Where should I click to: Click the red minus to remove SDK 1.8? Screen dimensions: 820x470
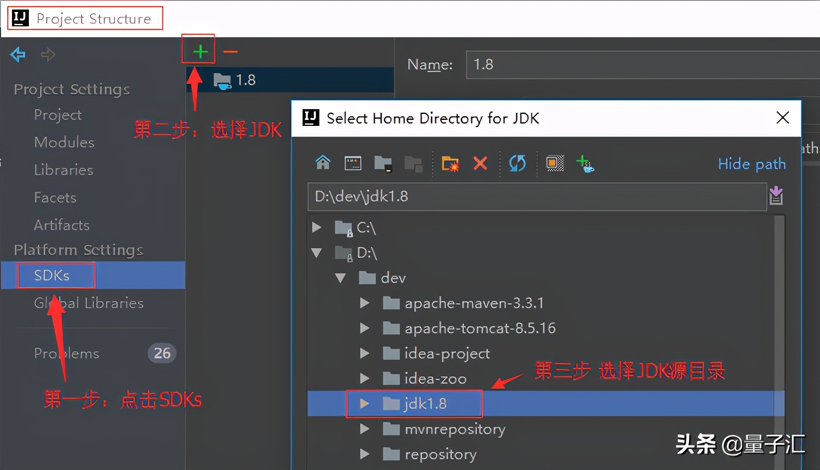tap(230, 51)
